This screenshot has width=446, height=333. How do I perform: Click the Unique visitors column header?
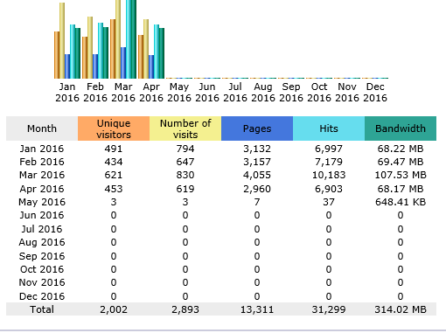[114, 128]
